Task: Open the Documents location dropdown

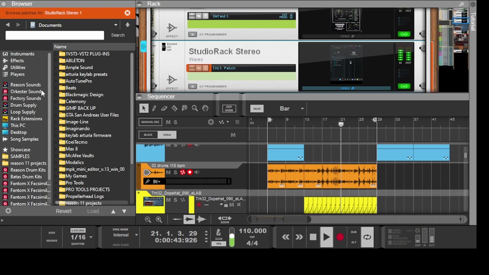Action: click(116, 25)
